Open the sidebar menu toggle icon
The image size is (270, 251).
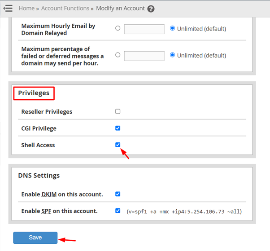click(8, 9)
